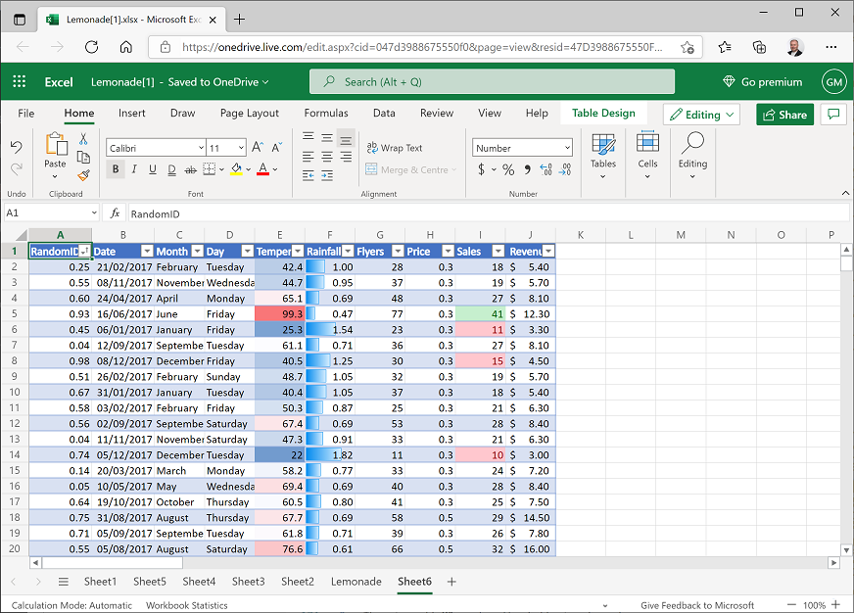Select the Italic formatting icon
854x613 pixels.
134,169
